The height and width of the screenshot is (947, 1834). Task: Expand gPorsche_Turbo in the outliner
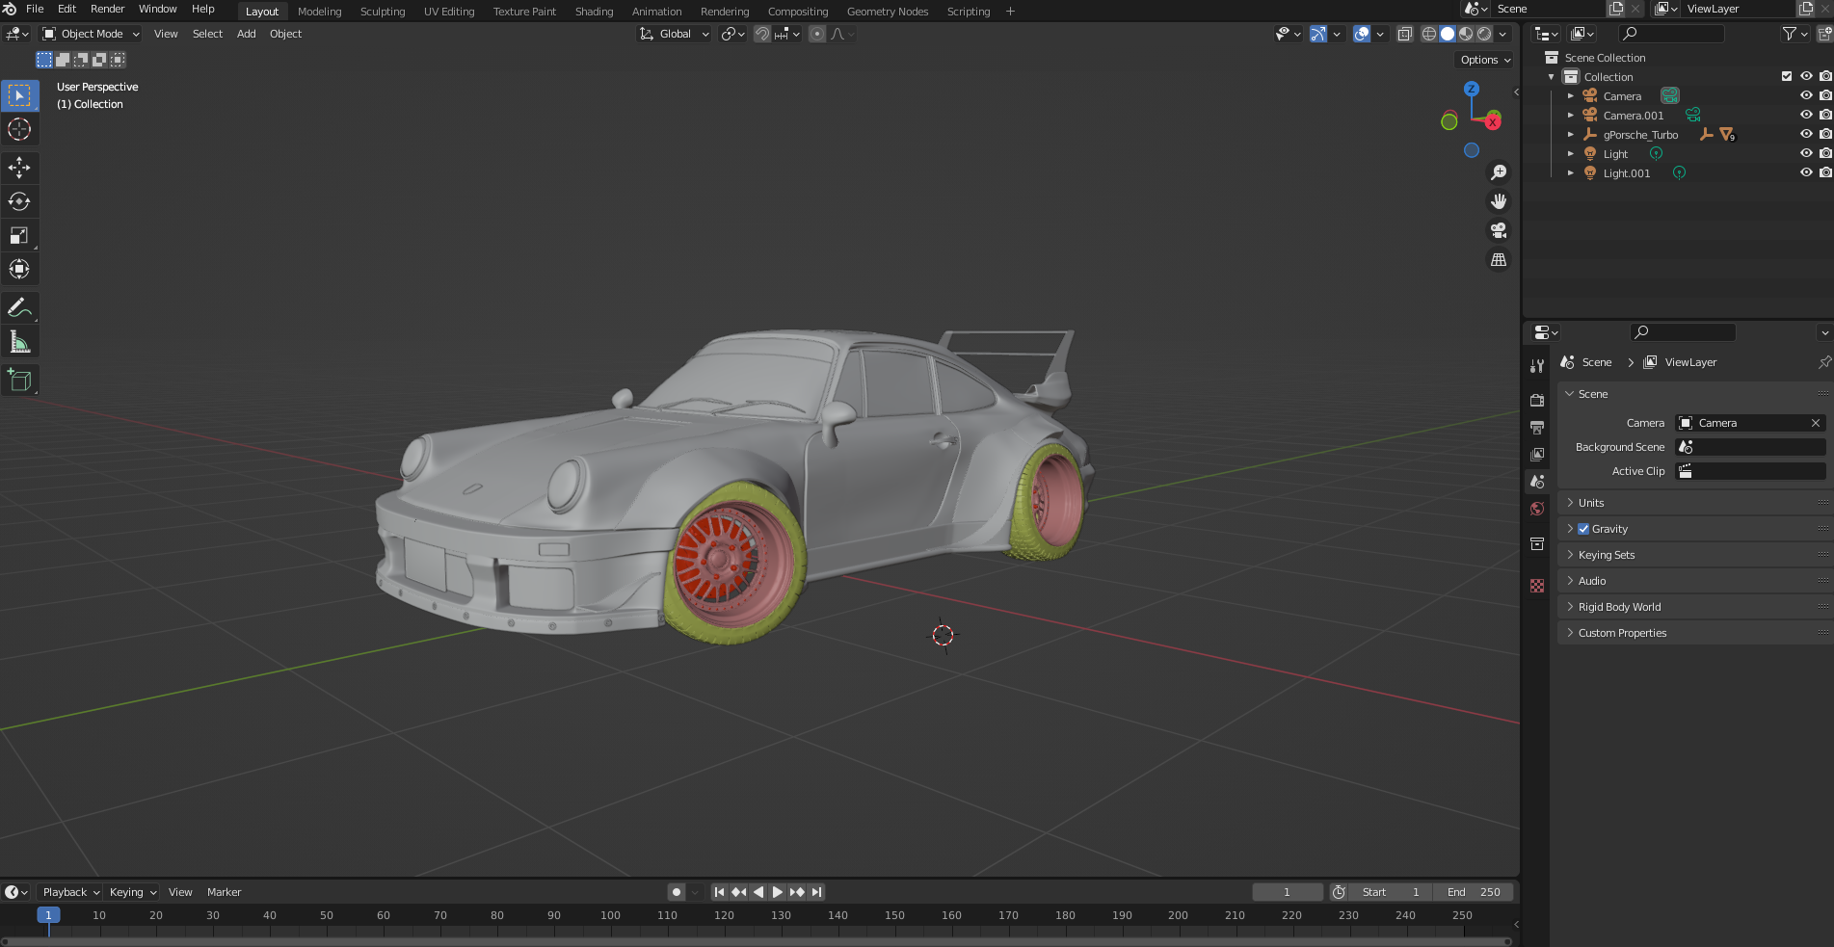(1570, 134)
